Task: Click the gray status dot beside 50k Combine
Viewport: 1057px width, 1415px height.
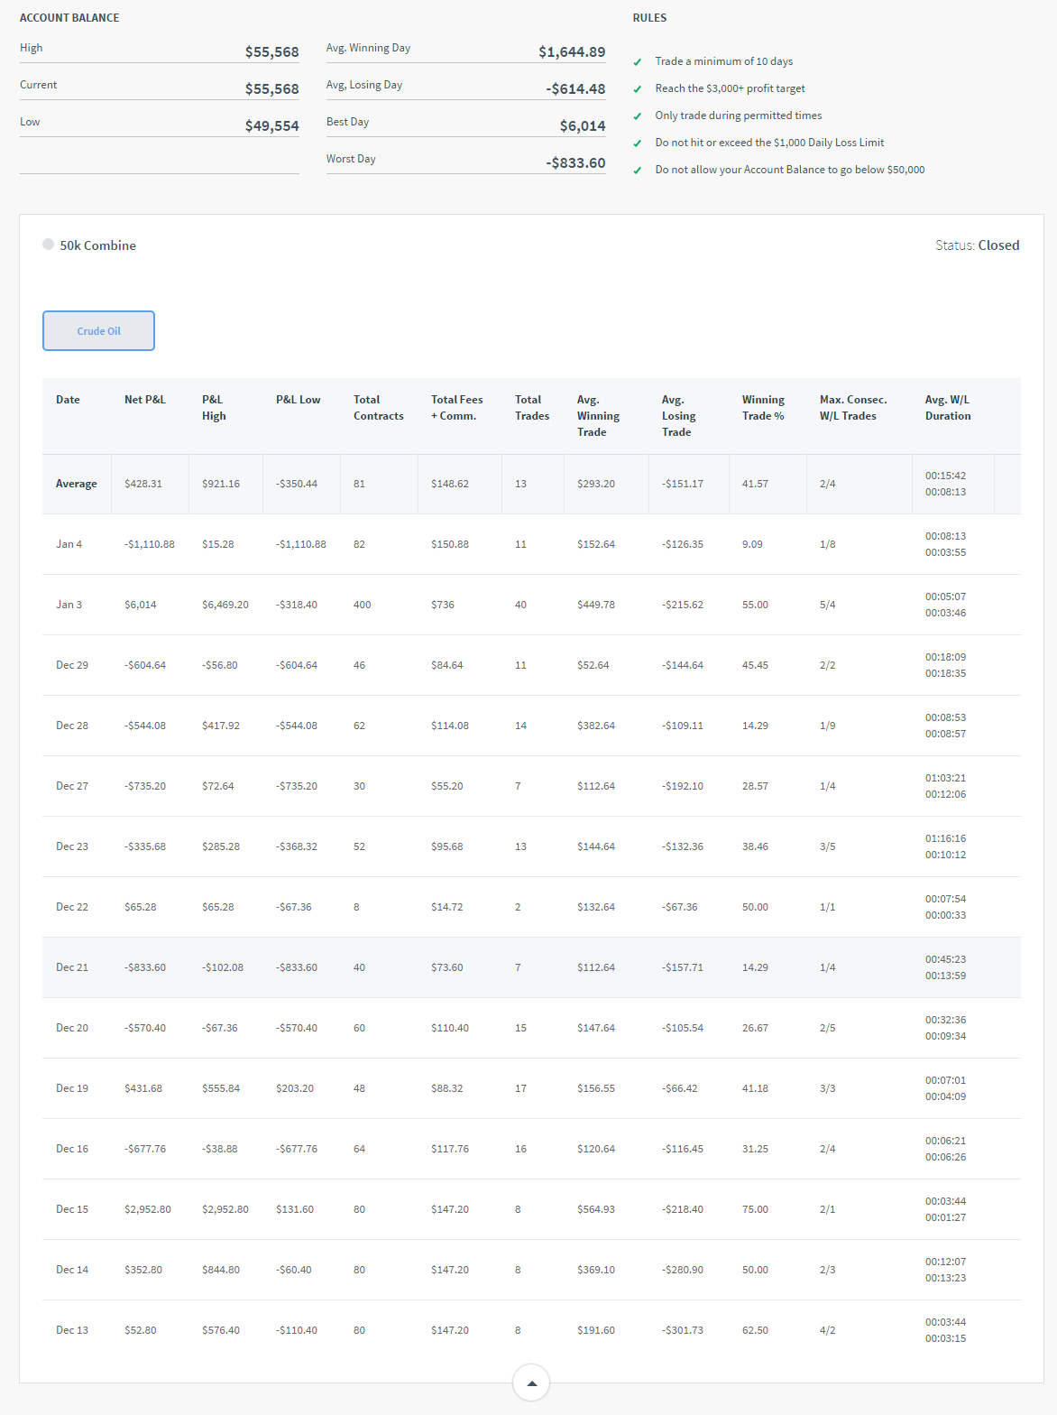Action: tap(49, 245)
